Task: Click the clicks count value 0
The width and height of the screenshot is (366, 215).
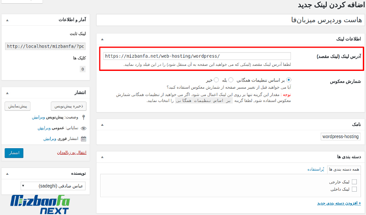Action: (82, 69)
